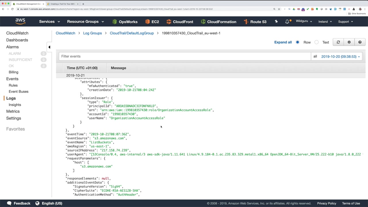Select the Row display radio button
368x207 pixels.
298,42
